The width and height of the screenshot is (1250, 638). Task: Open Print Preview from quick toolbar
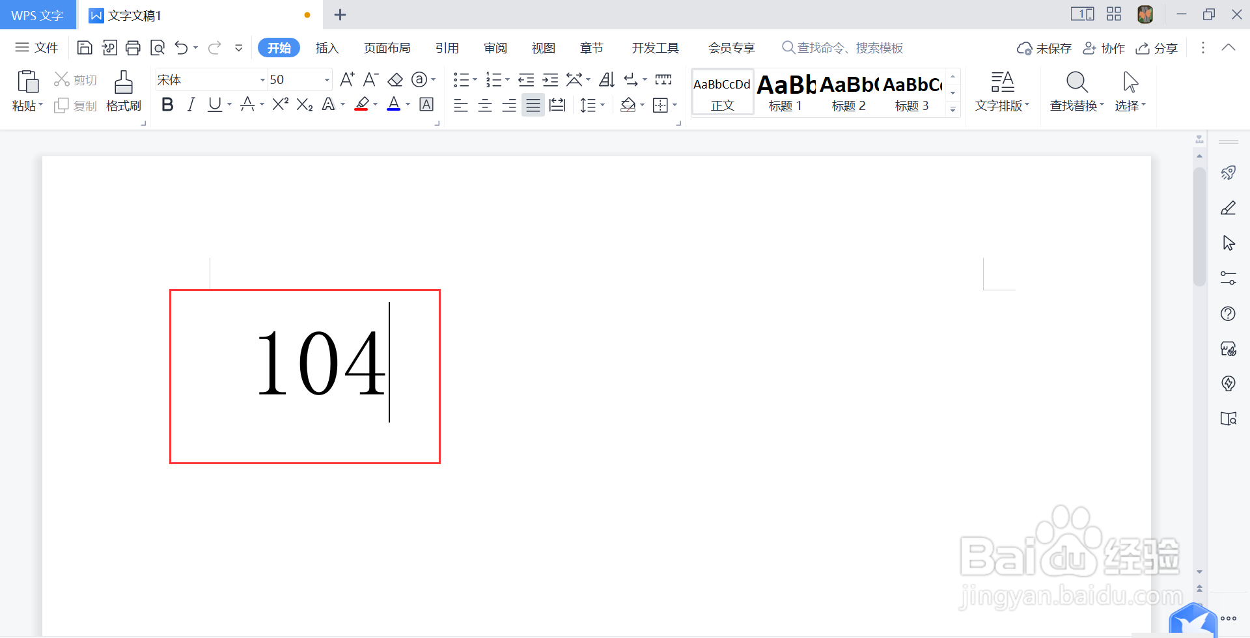click(158, 48)
